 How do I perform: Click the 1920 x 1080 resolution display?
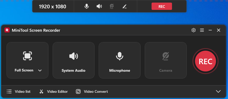[x=53, y=6]
